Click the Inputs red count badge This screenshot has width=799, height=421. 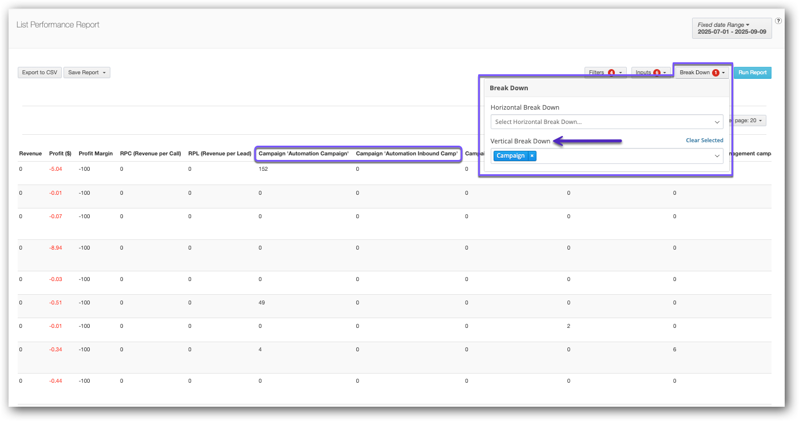point(657,73)
